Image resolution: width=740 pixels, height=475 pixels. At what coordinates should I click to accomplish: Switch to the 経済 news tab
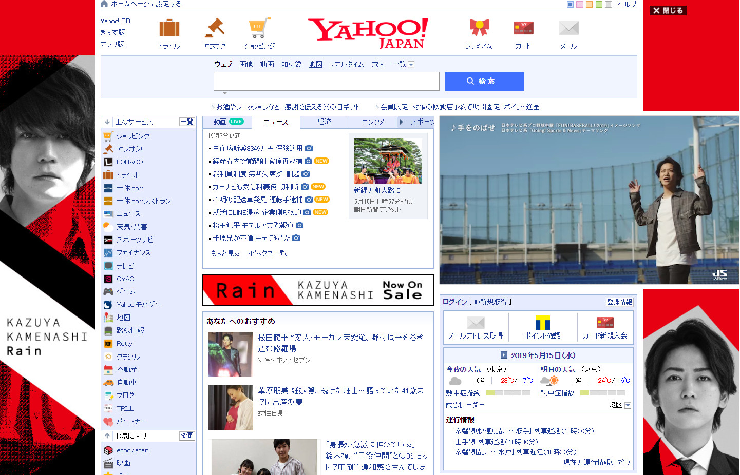pos(324,122)
